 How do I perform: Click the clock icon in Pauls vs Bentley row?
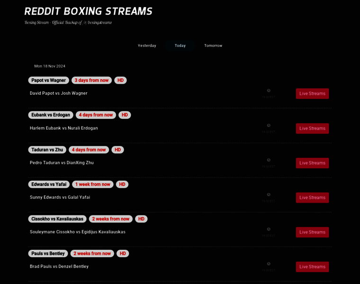point(269,264)
